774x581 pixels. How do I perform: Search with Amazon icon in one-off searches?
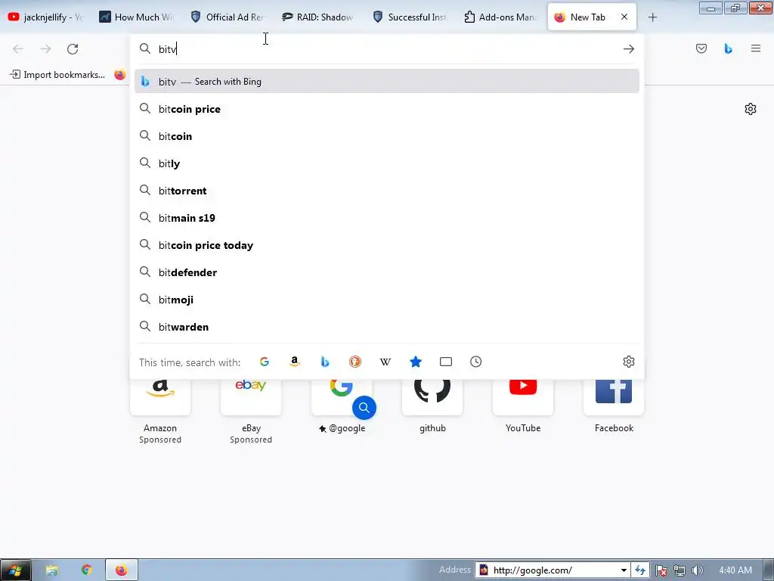tap(295, 362)
